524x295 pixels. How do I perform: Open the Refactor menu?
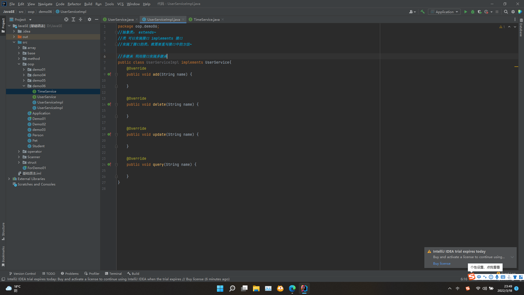point(74,4)
